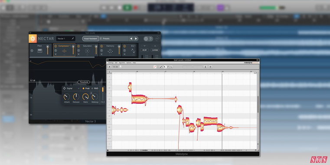Screen dimensions: 330x165
Task: Open Melodyne Algorithm menu
Action: point(122,63)
